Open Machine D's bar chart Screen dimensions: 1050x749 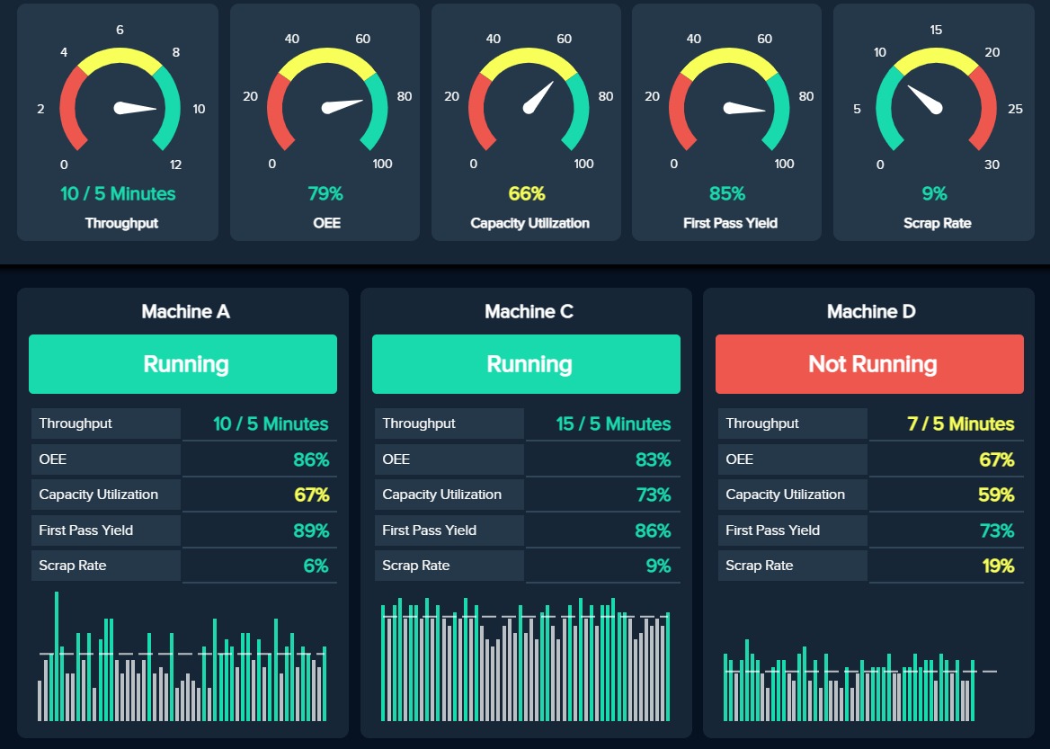pos(850,682)
